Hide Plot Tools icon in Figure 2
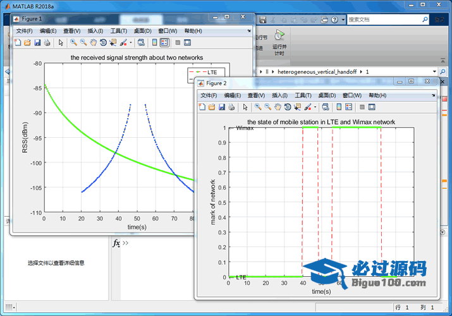452x316 pixels. tap(362, 107)
